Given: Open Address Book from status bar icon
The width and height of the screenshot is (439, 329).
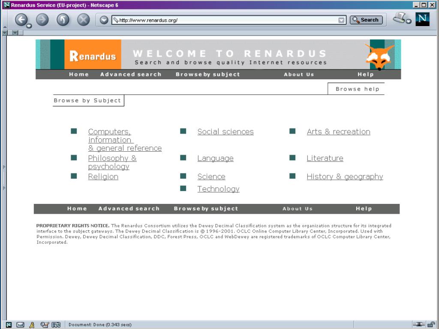Looking at the screenshot, I should [x=56, y=325].
